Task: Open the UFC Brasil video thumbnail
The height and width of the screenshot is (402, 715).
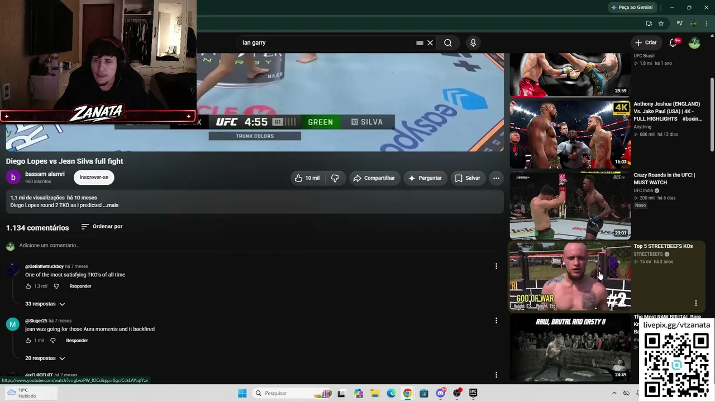Action: tap(570, 75)
